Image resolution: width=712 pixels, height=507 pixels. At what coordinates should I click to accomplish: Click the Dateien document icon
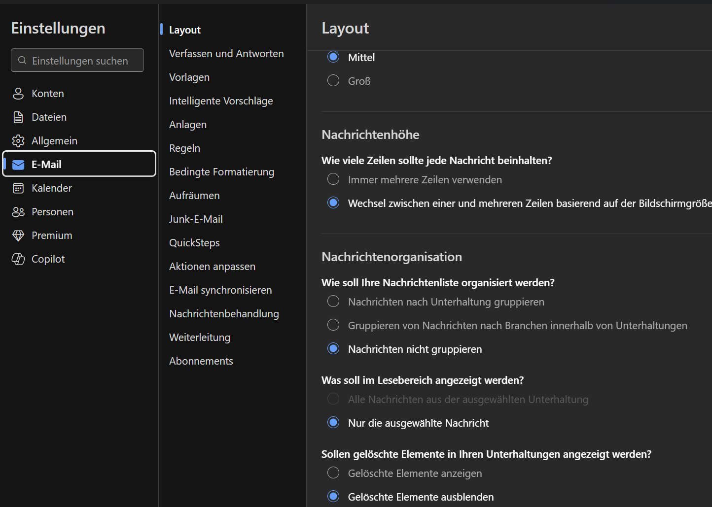coord(18,117)
